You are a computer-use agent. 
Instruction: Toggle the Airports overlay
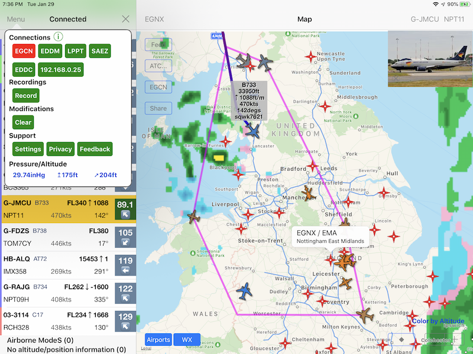[x=158, y=339]
